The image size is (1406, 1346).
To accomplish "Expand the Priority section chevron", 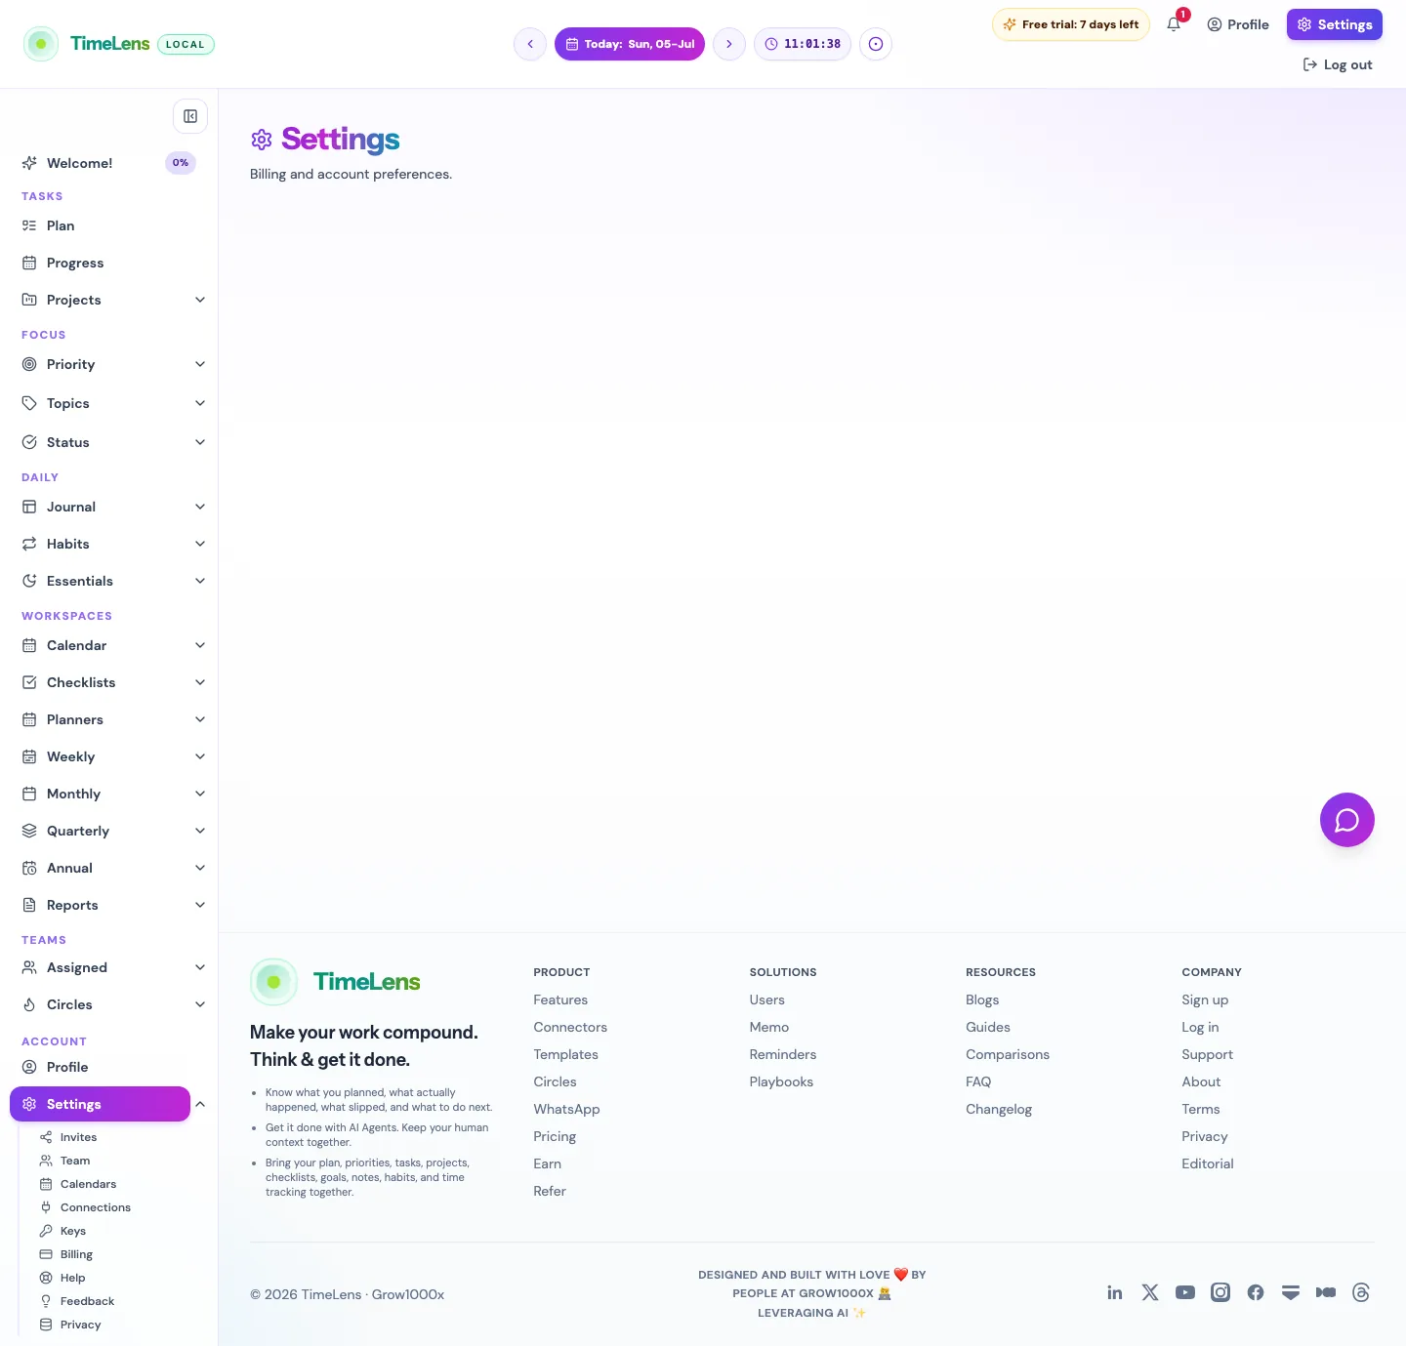I will pyautogui.click(x=200, y=364).
